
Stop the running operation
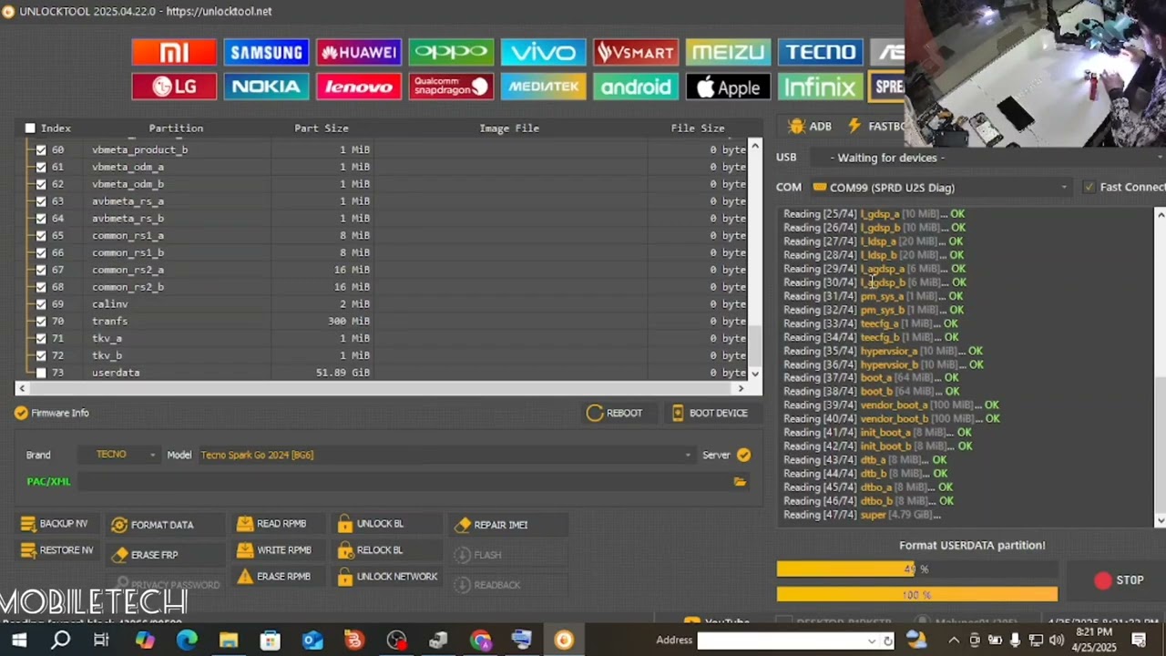(x=1120, y=580)
